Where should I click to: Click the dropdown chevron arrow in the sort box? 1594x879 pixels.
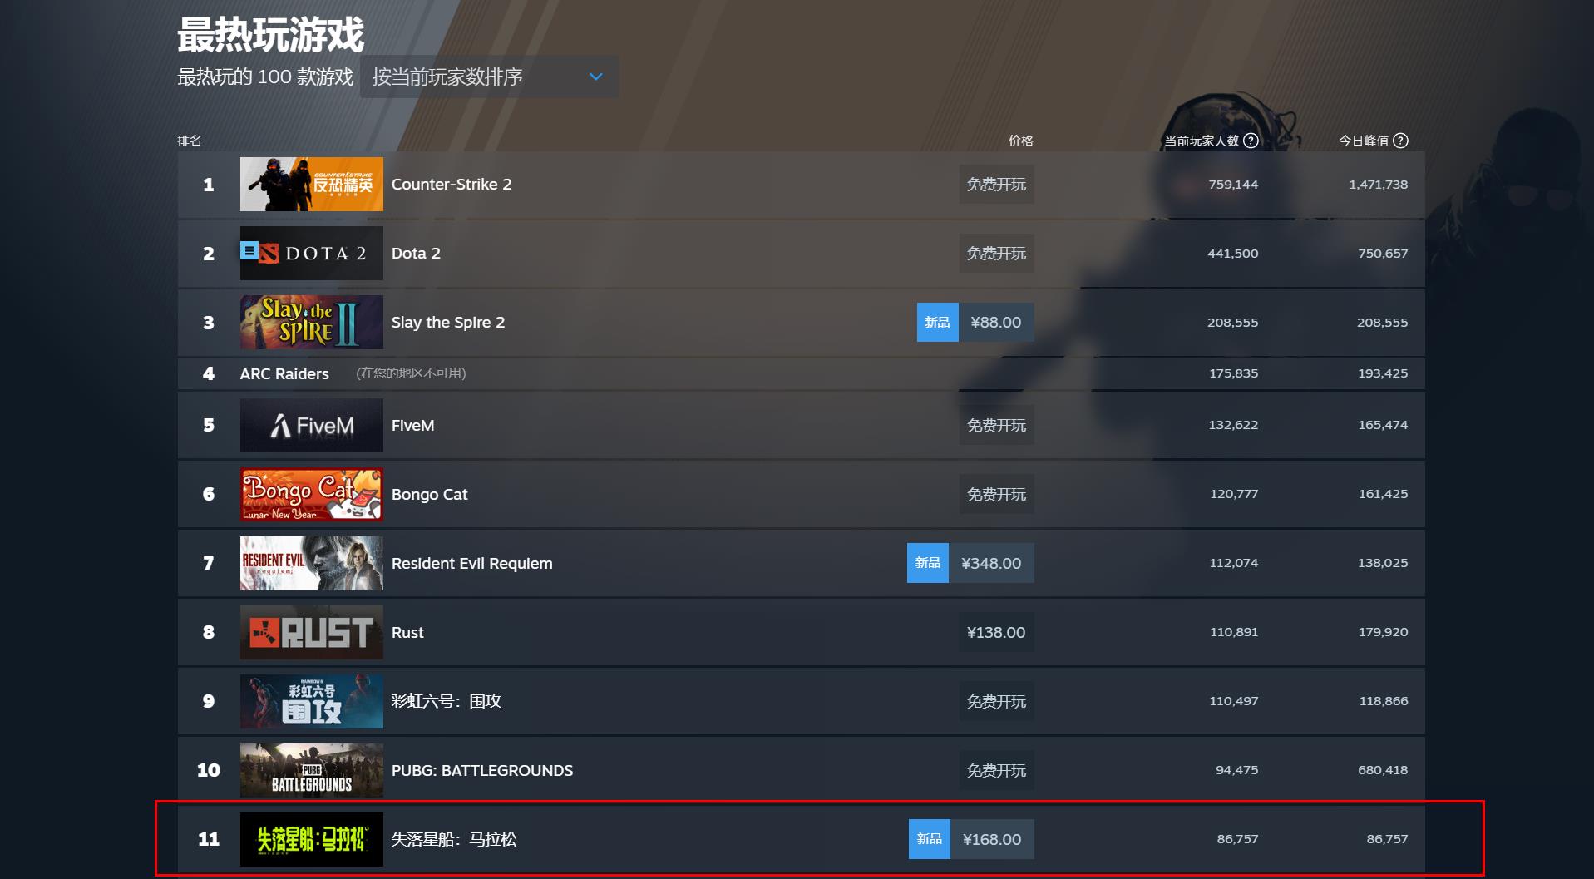coord(595,77)
